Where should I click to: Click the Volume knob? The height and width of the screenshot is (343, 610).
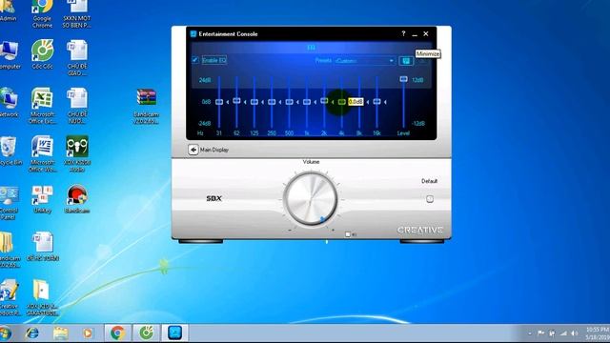click(311, 199)
